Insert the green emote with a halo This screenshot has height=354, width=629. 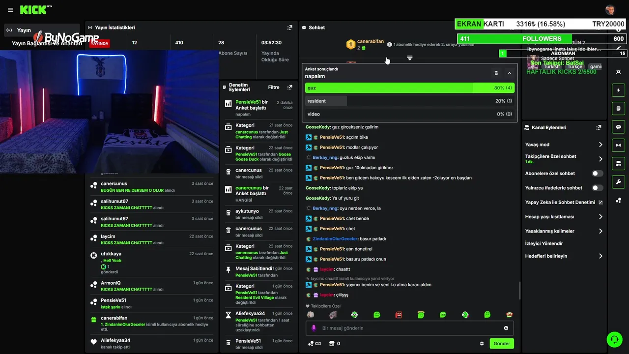click(421, 315)
